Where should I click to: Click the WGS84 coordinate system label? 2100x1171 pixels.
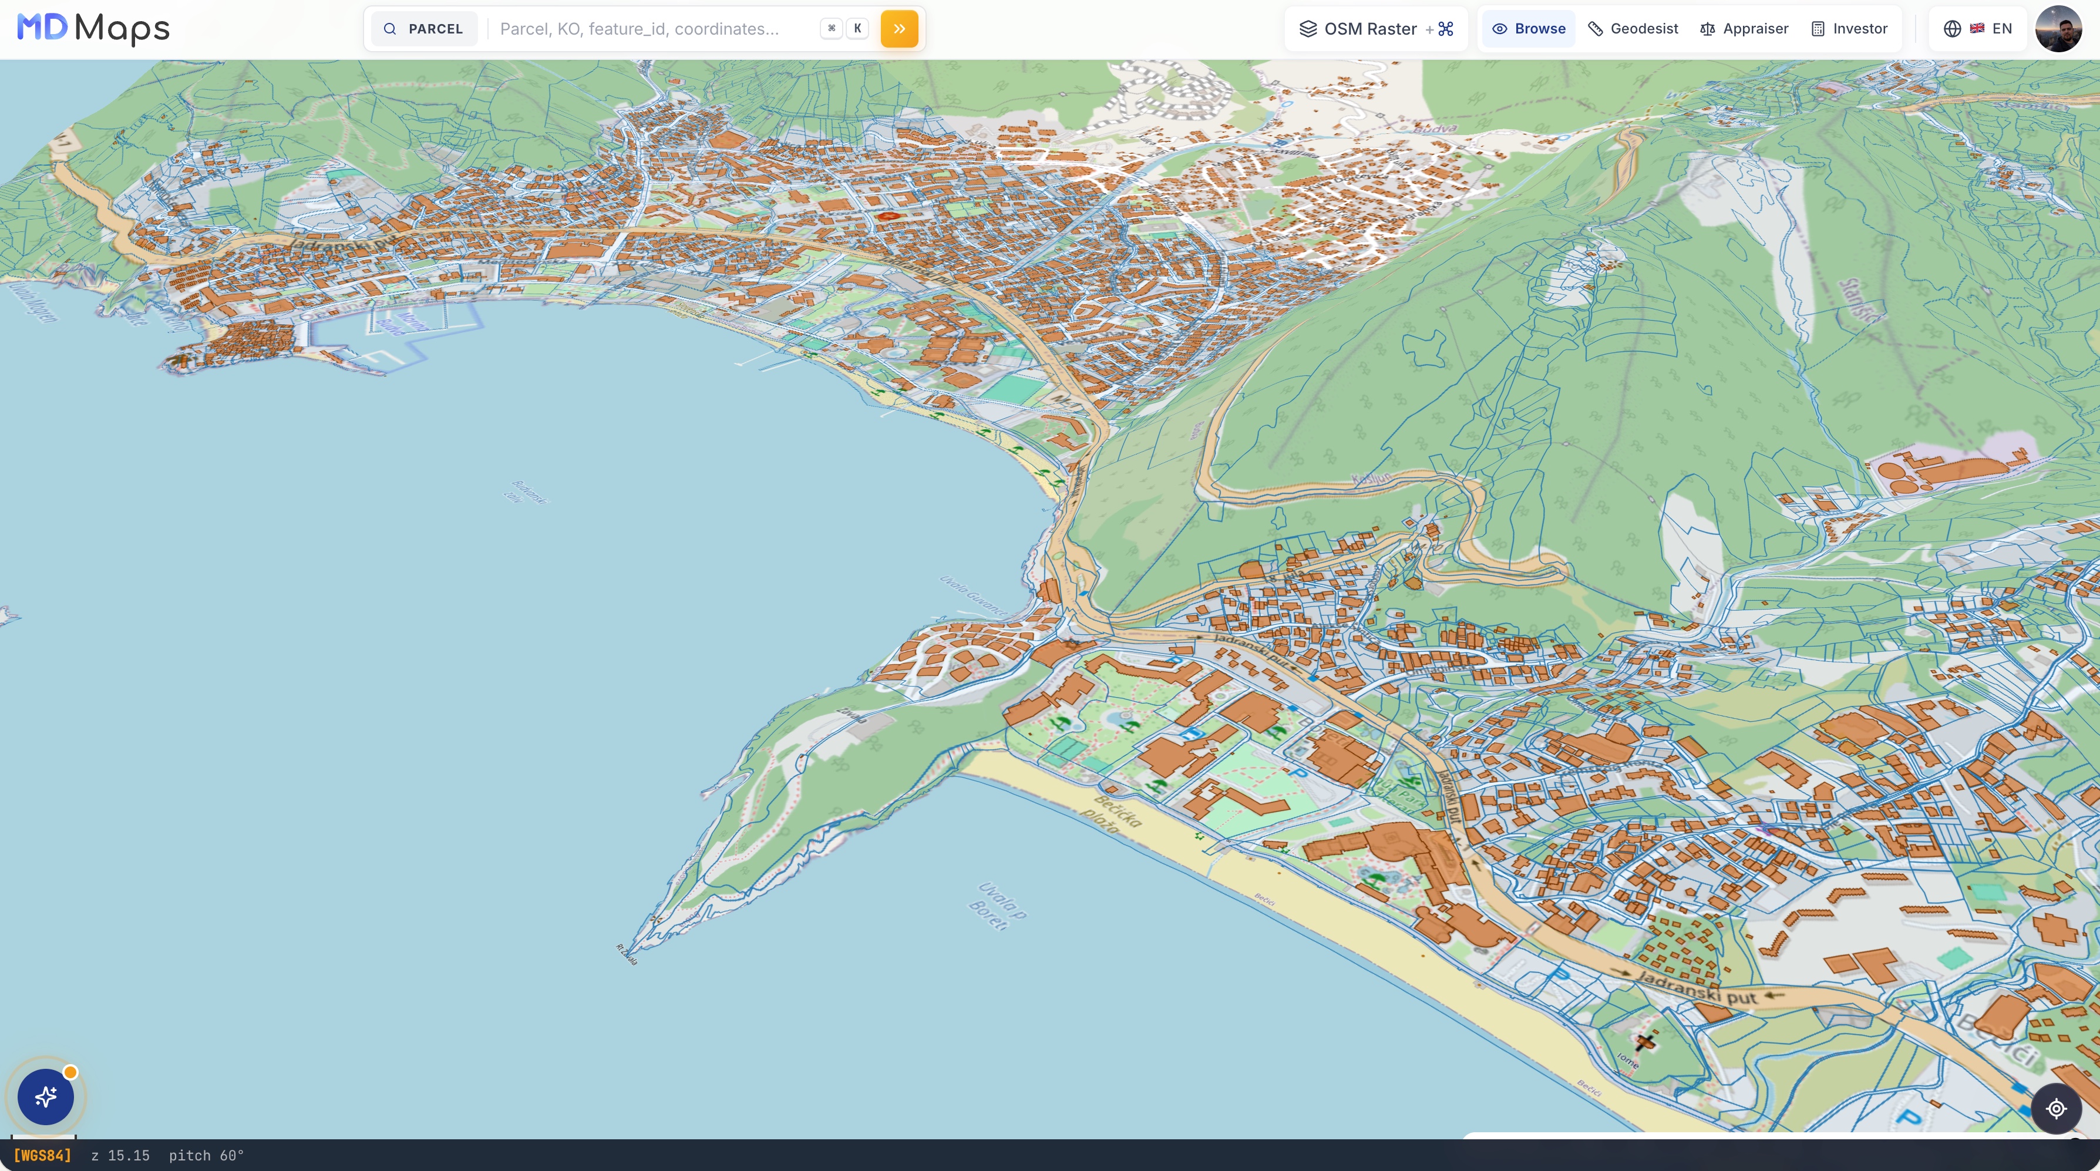point(42,1156)
